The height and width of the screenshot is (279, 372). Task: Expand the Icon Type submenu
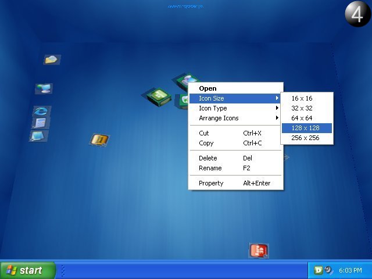pos(235,108)
